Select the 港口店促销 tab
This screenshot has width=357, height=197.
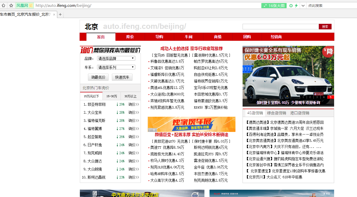[300, 113]
